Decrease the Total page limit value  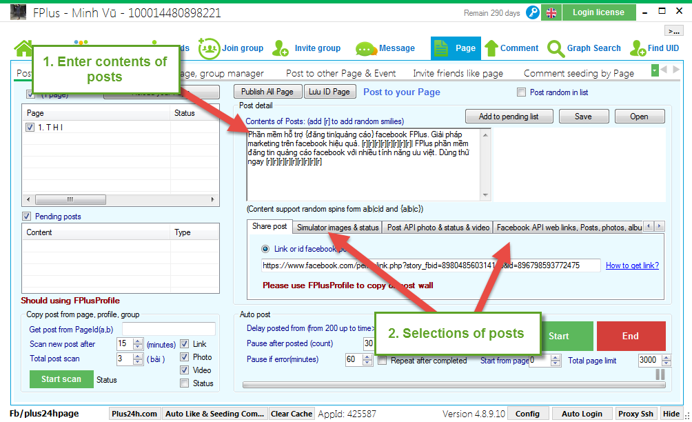click(x=666, y=363)
